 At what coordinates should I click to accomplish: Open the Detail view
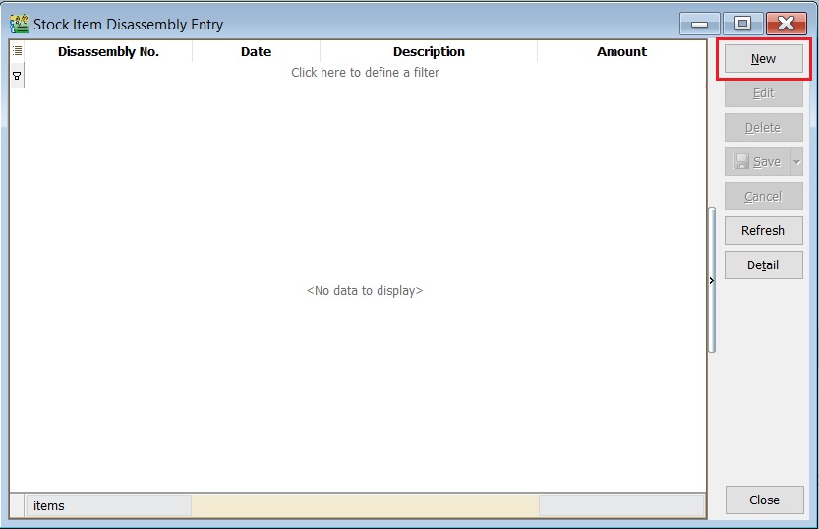coord(763,265)
